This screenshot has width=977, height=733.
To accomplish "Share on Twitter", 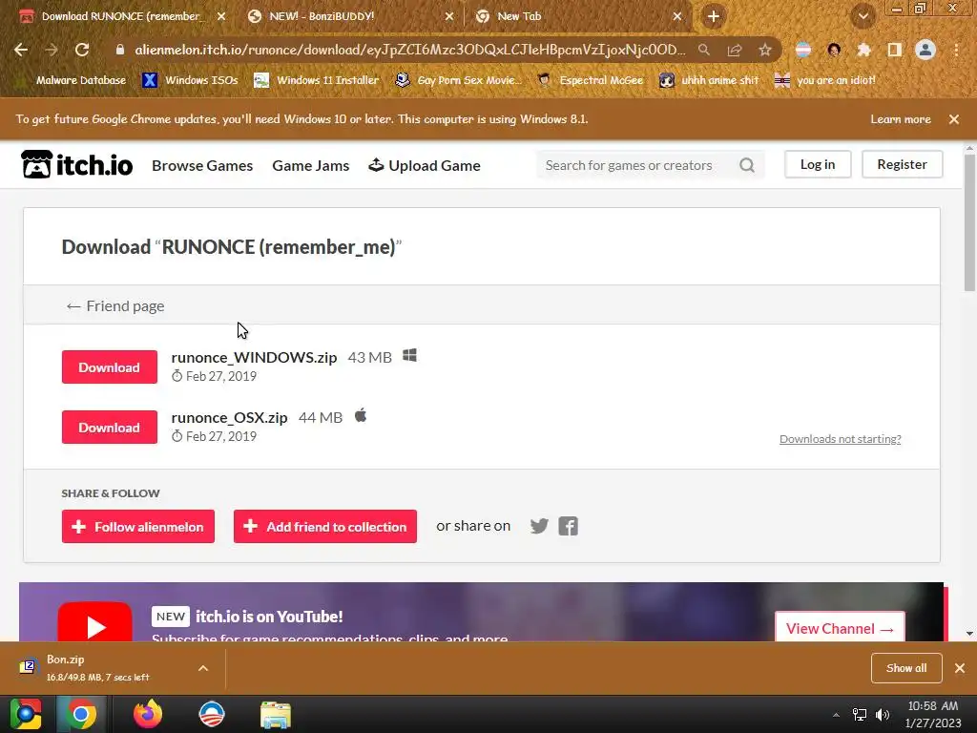I will [540, 526].
